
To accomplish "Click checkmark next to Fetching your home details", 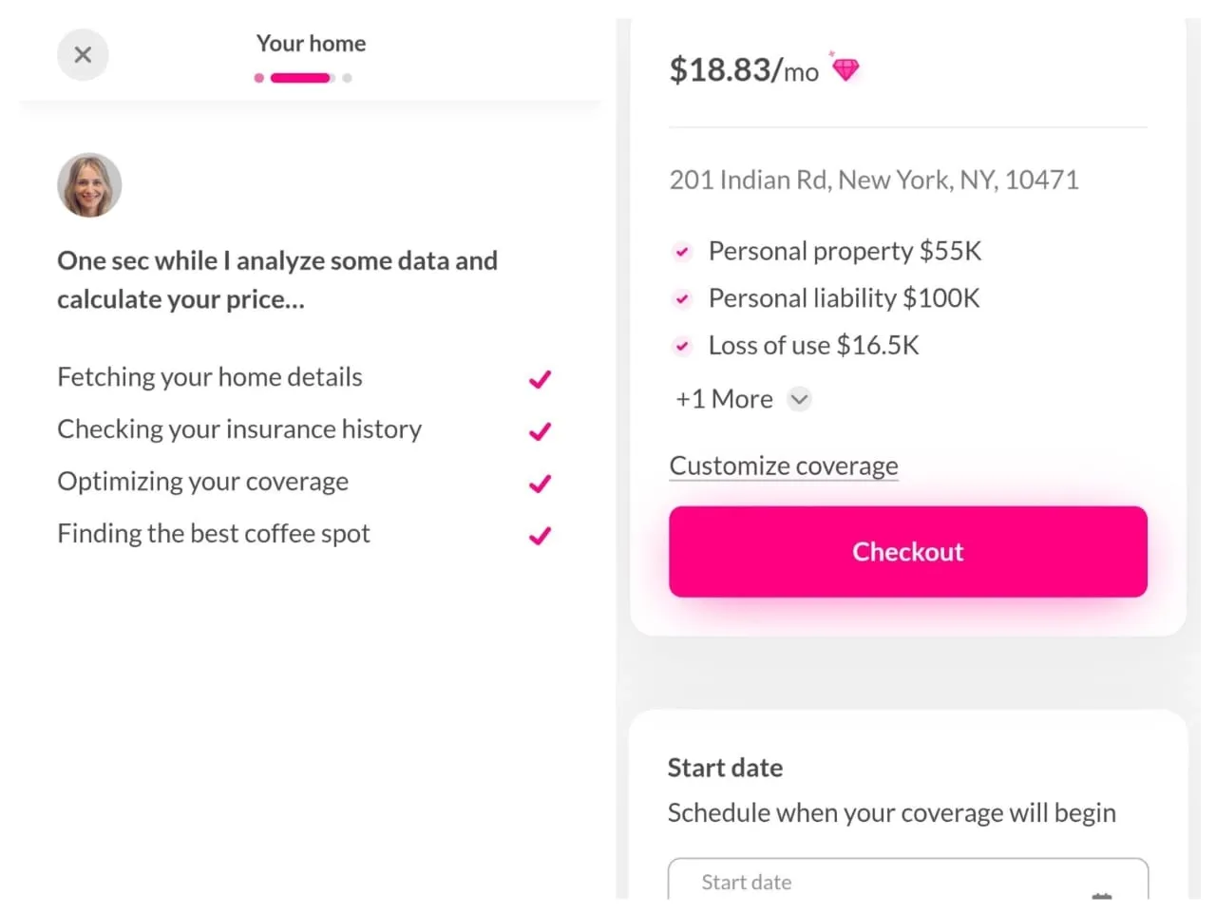I will click(540, 379).
